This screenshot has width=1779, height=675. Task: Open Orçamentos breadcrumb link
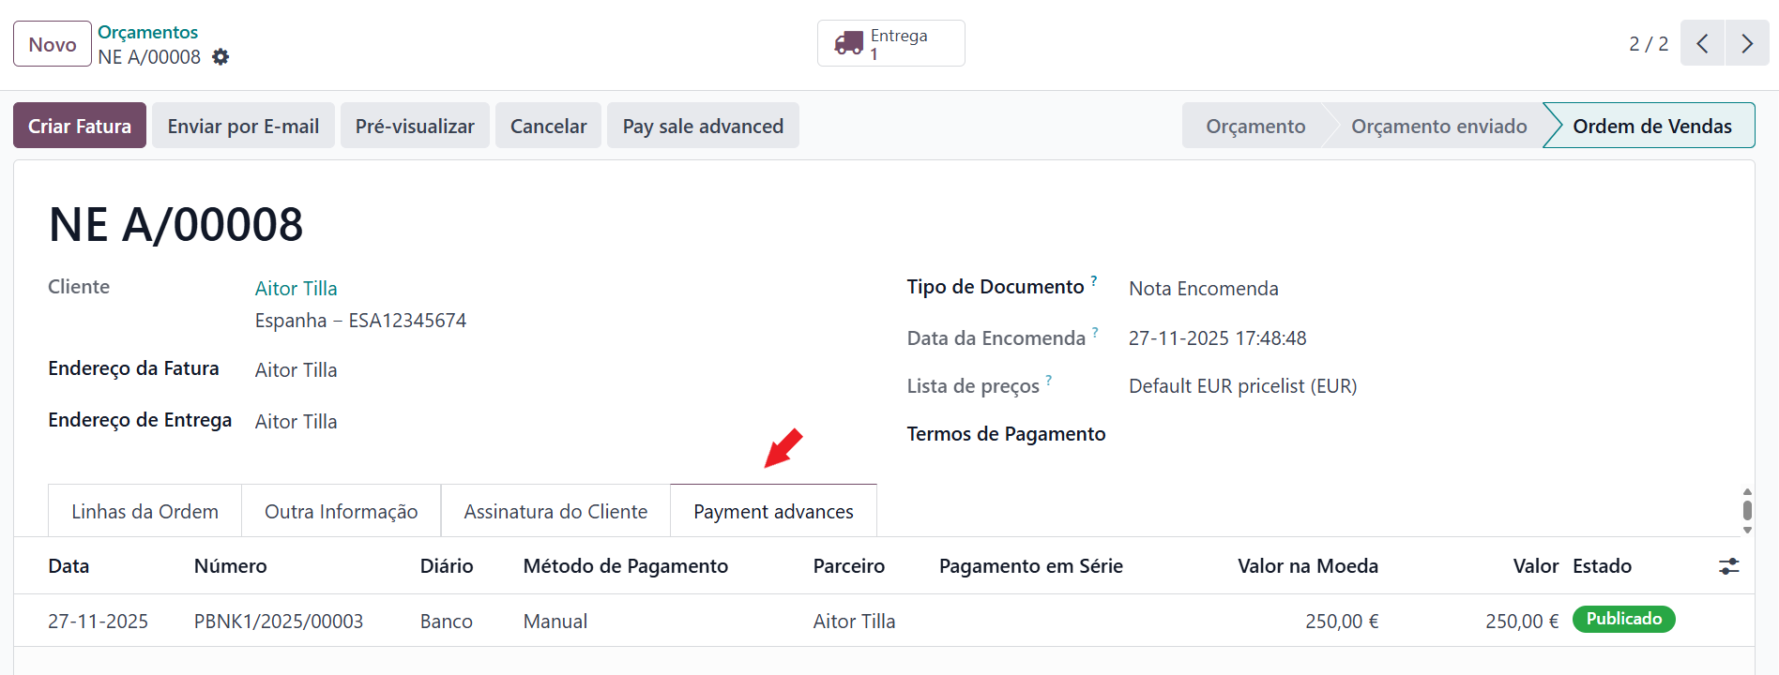(x=147, y=33)
